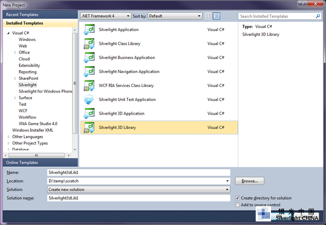Switch to small icons view
This screenshot has width=326, height=225.
[x=208, y=16]
